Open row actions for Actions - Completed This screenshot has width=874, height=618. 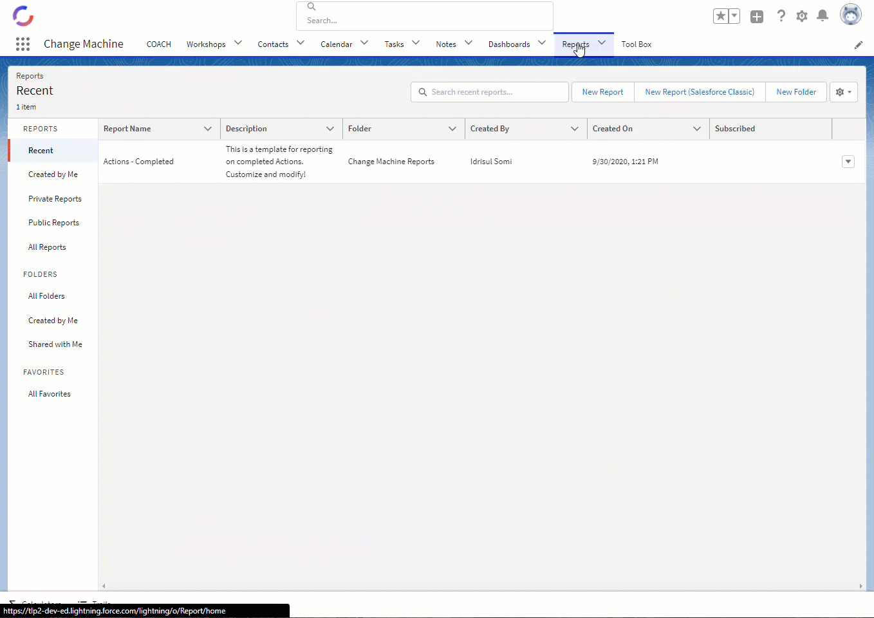[x=848, y=162]
